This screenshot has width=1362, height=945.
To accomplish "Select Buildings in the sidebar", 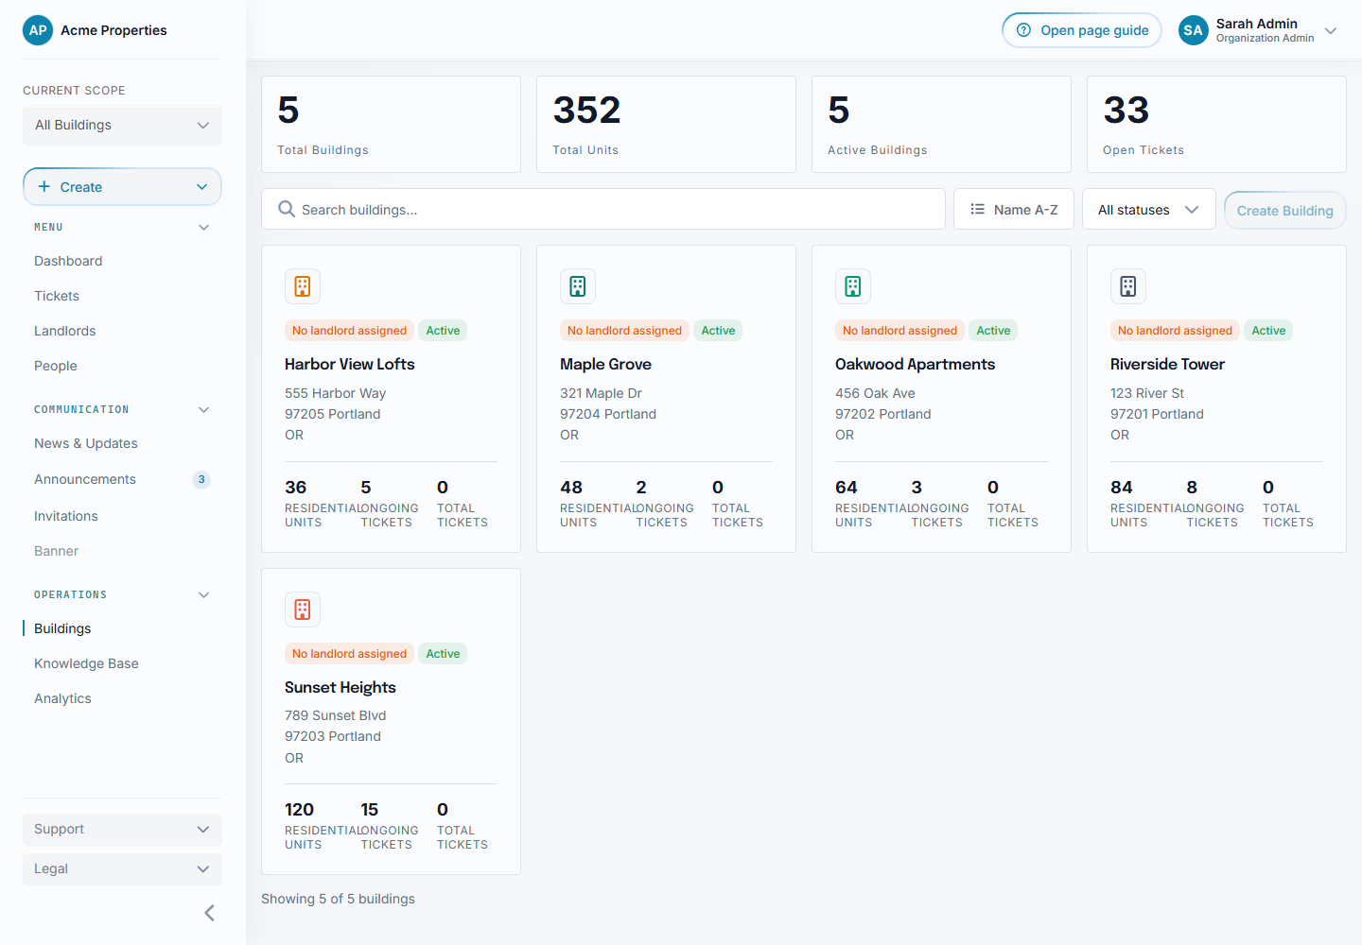I will [62, 628].
